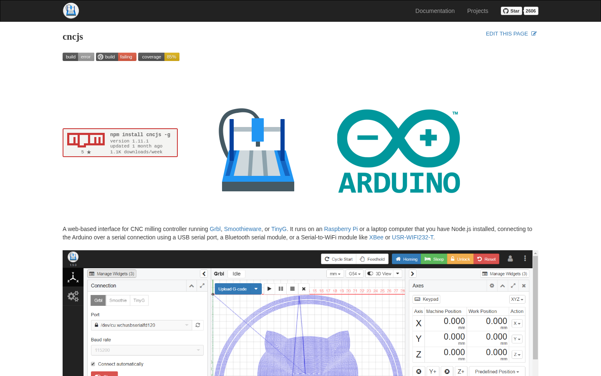Toggle the 3D View switch

coord(379,274)
